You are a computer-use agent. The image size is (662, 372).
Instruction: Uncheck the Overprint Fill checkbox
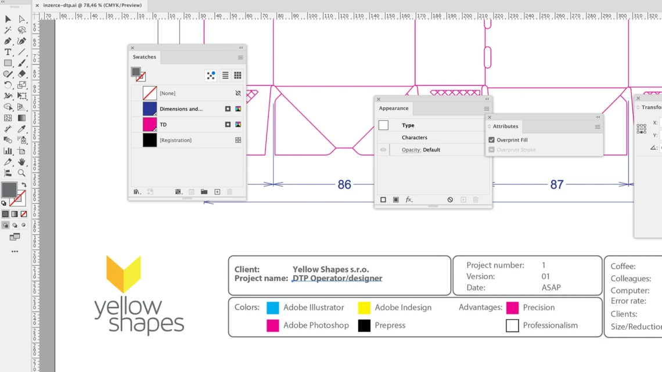click(x=491, y=140)
